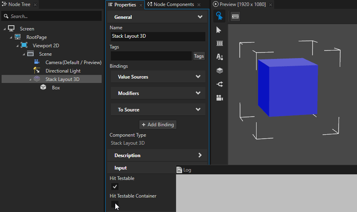Click the Log panel document icon
Screen dimensions: 357x212
[x=179, y=170]
